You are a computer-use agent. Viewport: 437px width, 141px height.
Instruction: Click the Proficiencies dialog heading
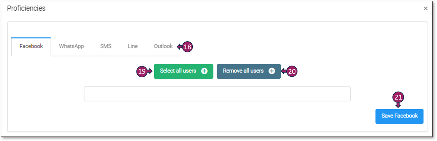pyautogui.click(x=26, y=9)
